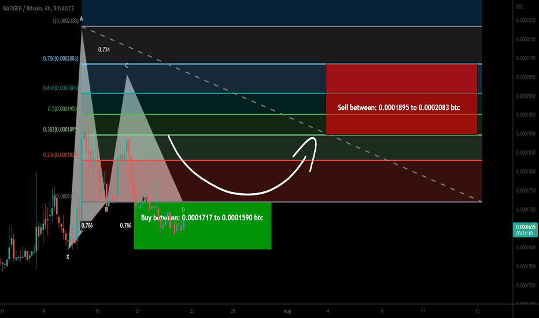Select the 0.382(0.0001895) Fibonacci level label
This screenshot has width=539, height=318.
point(61,130)
